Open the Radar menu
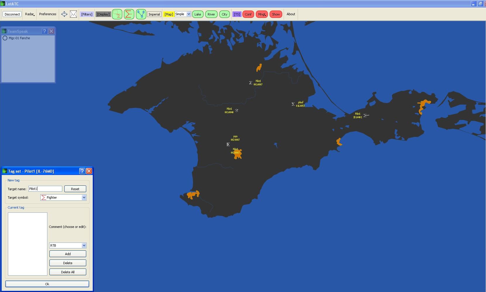Screen dimensions: 486x292 click(30, 14)
